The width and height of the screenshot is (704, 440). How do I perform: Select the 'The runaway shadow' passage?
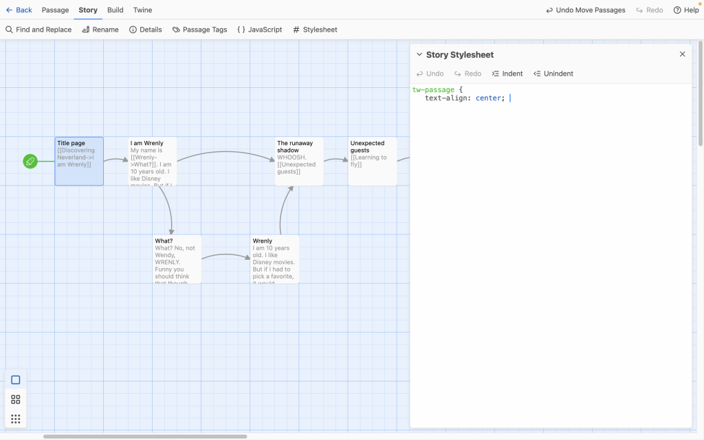[x=299, y=162]
